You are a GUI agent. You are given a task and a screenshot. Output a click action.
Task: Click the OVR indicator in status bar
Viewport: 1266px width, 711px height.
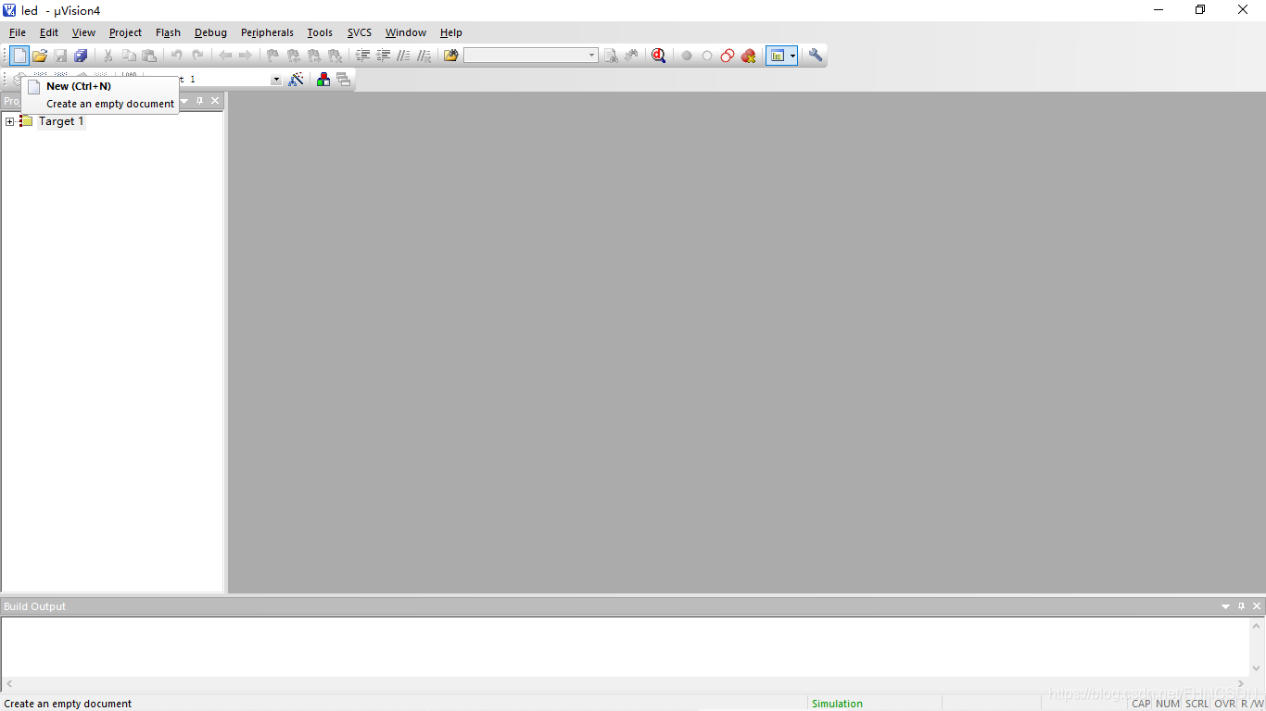tap(1225, 704)
